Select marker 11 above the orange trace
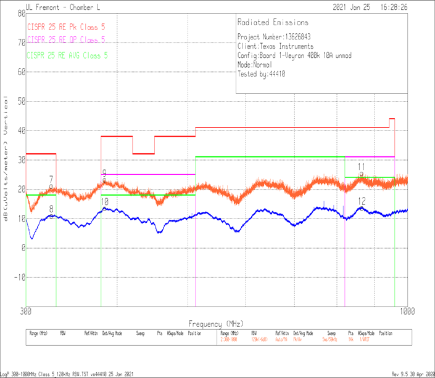This screenshot has height=378, width=435. [x=362, y=167]
